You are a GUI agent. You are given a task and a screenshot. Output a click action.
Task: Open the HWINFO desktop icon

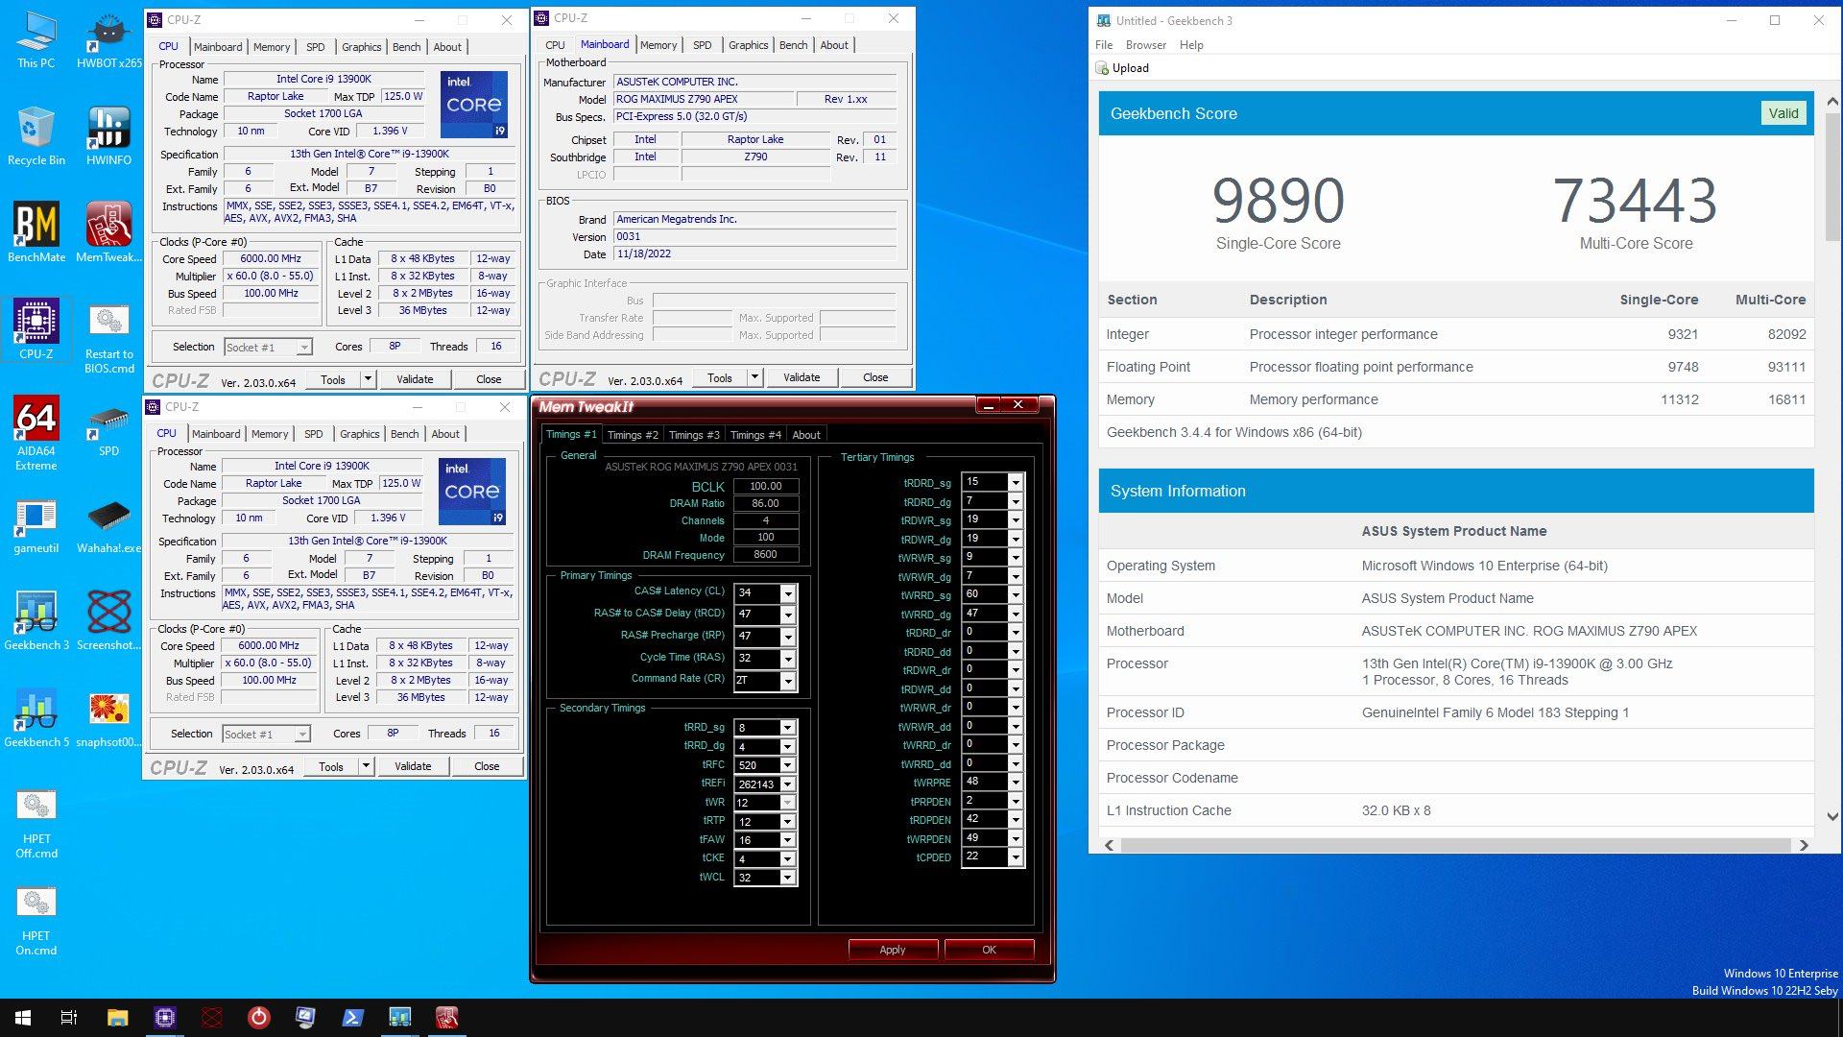[x=108, y=136]
